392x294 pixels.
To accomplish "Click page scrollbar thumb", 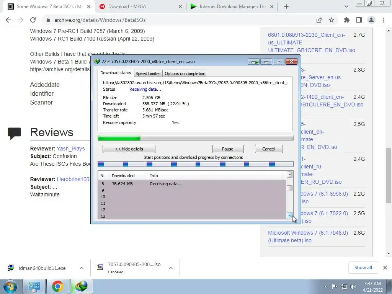I will coord(389,175).
